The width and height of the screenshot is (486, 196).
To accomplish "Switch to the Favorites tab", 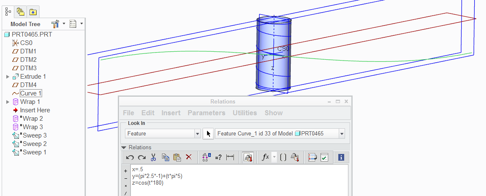I will (33, 12).
